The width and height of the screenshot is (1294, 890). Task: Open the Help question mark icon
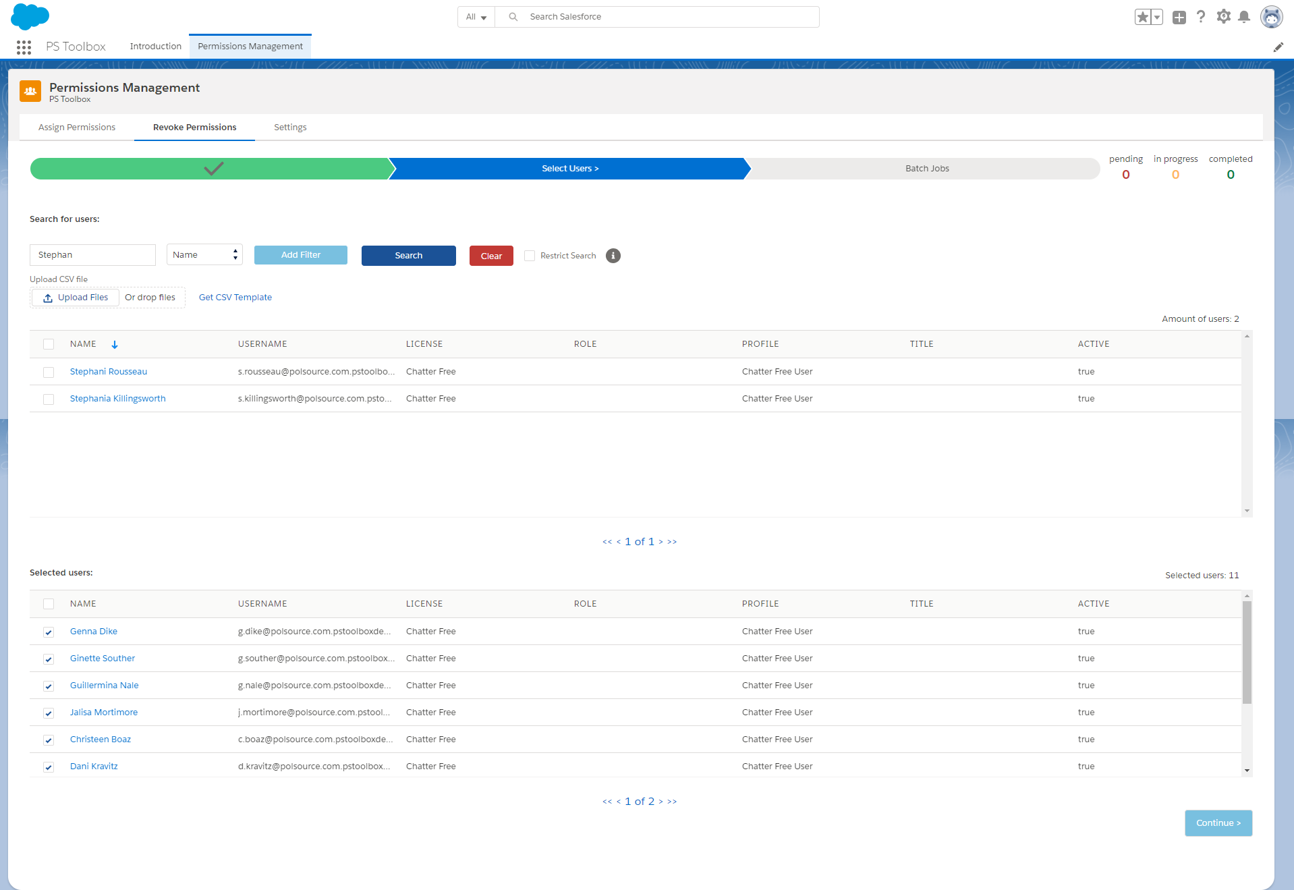click(1201, 17)
